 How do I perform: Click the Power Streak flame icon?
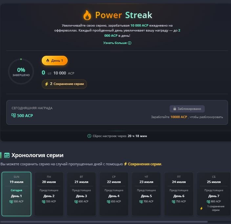point(87,15)
